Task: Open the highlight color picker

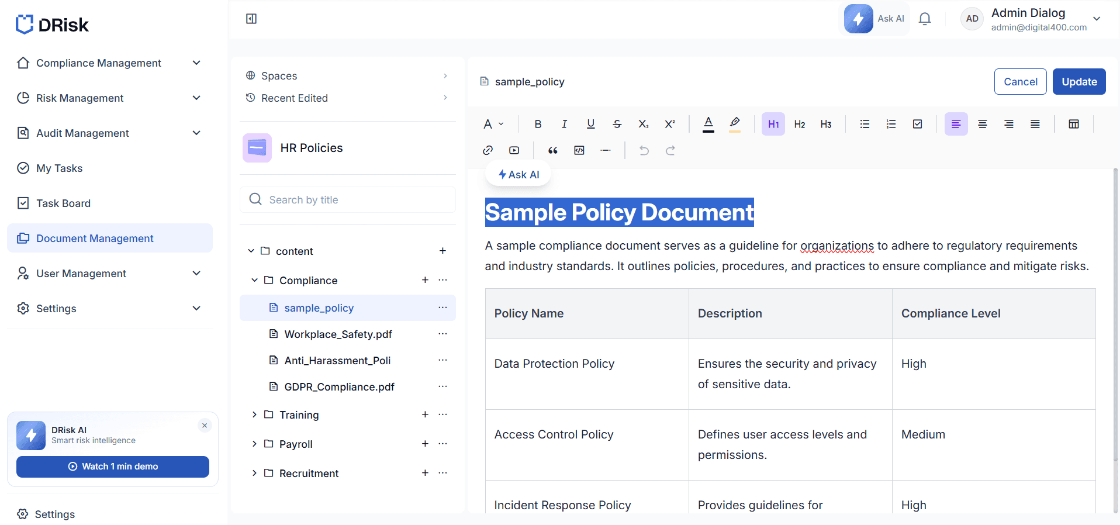Action: click(x=735, y=124)
